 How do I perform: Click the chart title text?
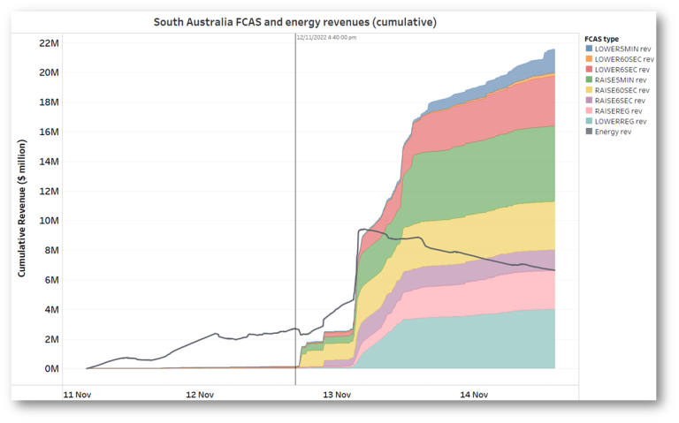(294, 21)
